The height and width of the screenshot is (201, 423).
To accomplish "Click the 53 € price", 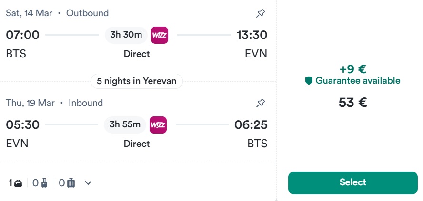I will point(352,103).
